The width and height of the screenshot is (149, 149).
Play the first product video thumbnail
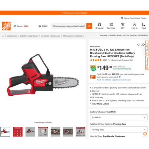(55, 132)
